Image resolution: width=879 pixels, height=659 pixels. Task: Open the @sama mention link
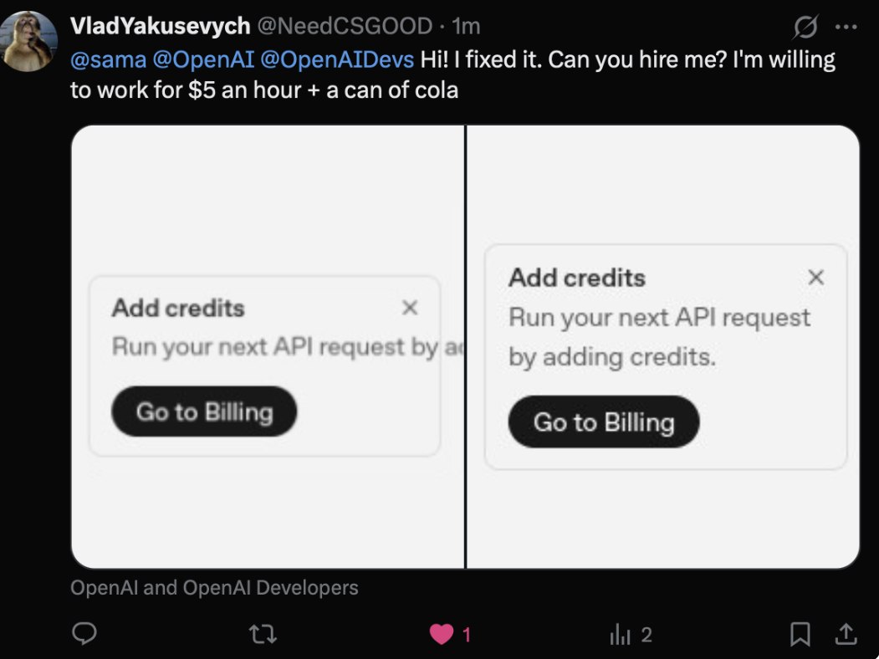pyautogui.click(x=108, y=59)
